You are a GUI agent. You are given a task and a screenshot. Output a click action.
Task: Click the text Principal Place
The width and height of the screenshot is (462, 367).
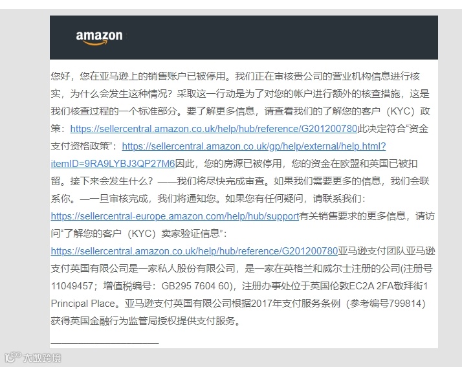(x=83, y=304)
